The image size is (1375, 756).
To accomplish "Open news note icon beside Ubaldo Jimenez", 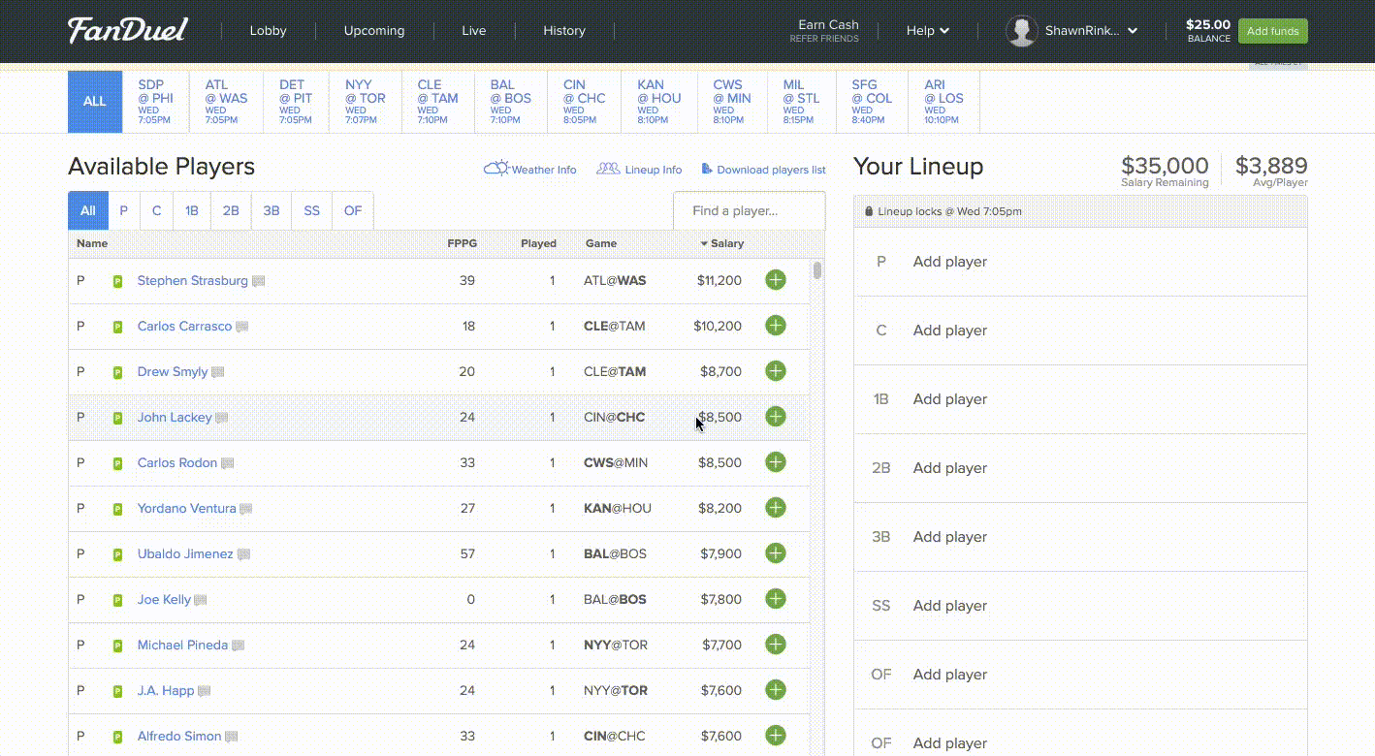I will point(244,554).
